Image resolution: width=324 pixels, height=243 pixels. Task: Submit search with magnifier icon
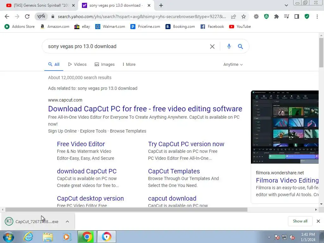(240, 46)
